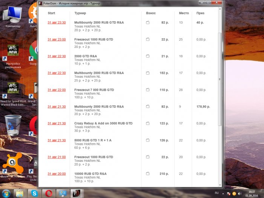Open 31 авг 22:30 link for 152 р. Multibounty
The height and width of the screenshot is (198, 264).
point(57,73)
